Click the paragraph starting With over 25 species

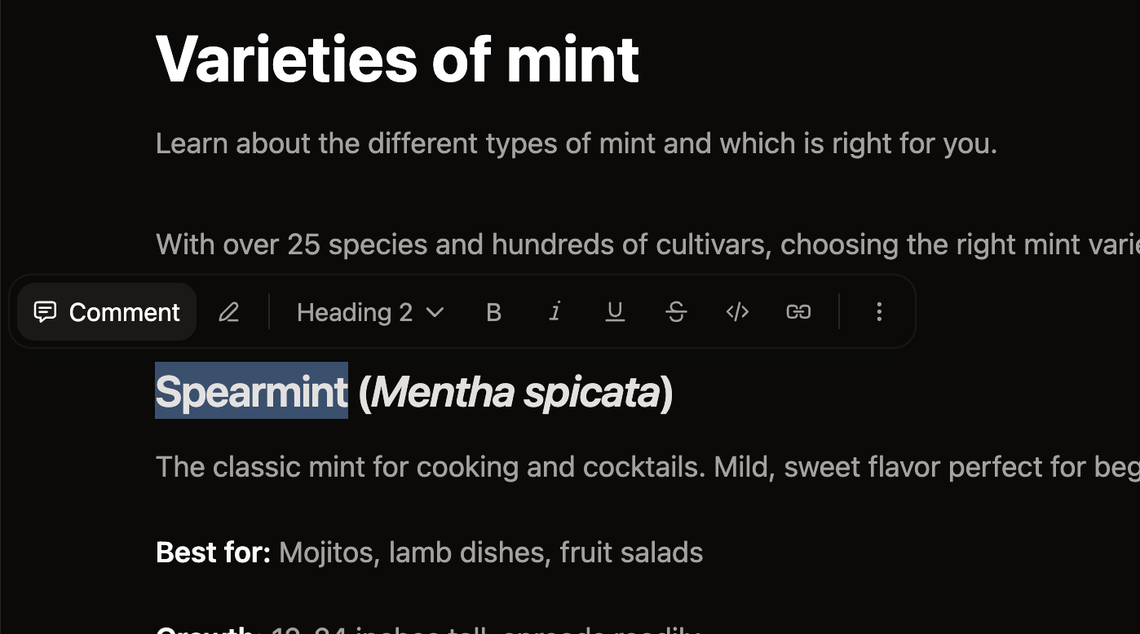click(x=571, y=244)
